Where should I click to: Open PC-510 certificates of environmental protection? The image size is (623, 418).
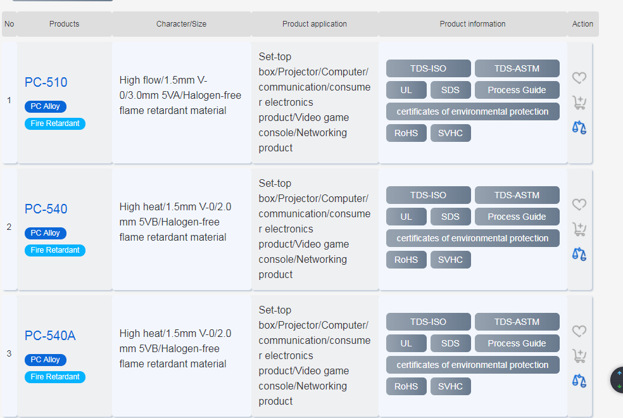pyautogui.click(x=472, y=111)
